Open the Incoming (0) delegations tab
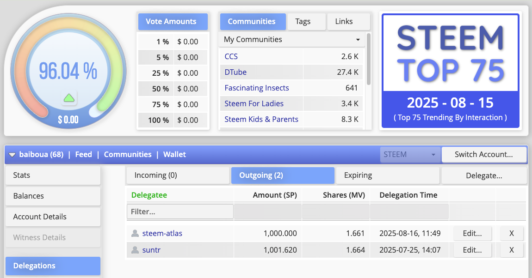Image resolution: width=532 pixels, height=278 pixels. [x=178, y=175]
